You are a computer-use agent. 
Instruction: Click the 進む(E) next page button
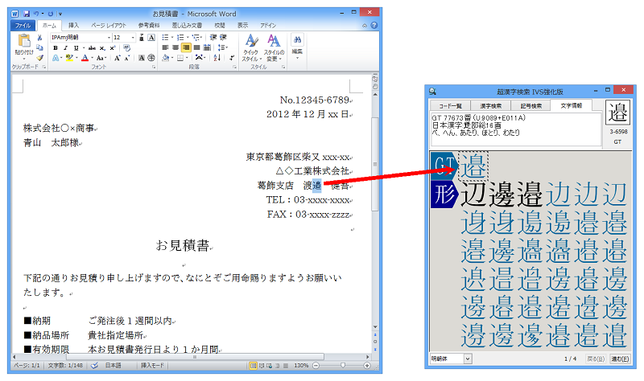point(620,358)
